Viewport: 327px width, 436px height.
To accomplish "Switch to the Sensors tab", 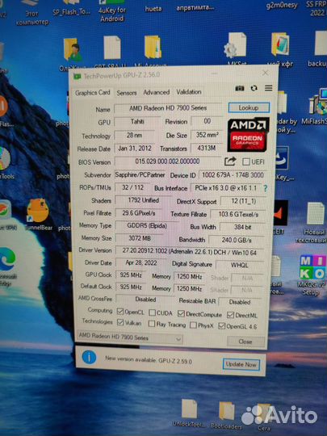I will [x=127, y=93].
